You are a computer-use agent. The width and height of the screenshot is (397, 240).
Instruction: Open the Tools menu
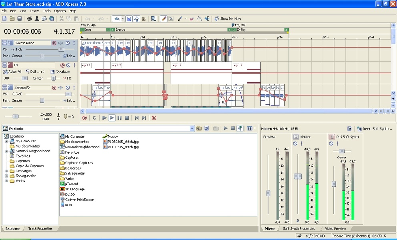[x=46, y=11]
